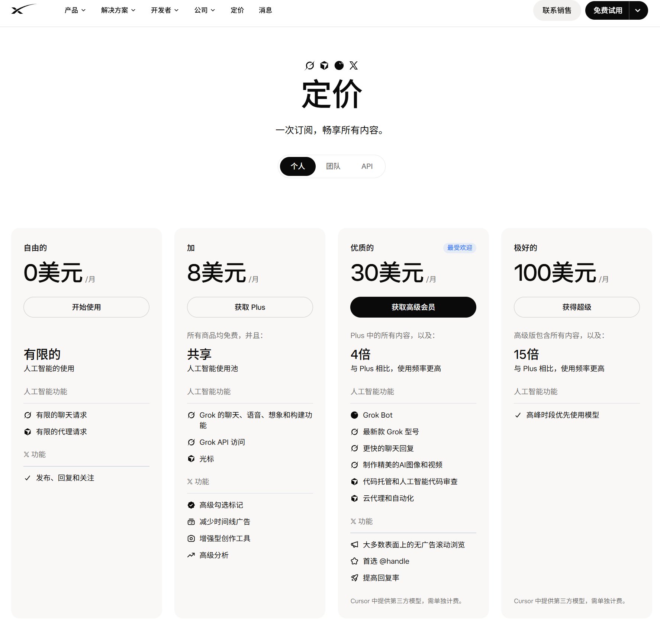Open the 开发者 dropdown in the header
The height and width of the screenshot is (624, 660).
pyautogui.click(x=165, y=10)
